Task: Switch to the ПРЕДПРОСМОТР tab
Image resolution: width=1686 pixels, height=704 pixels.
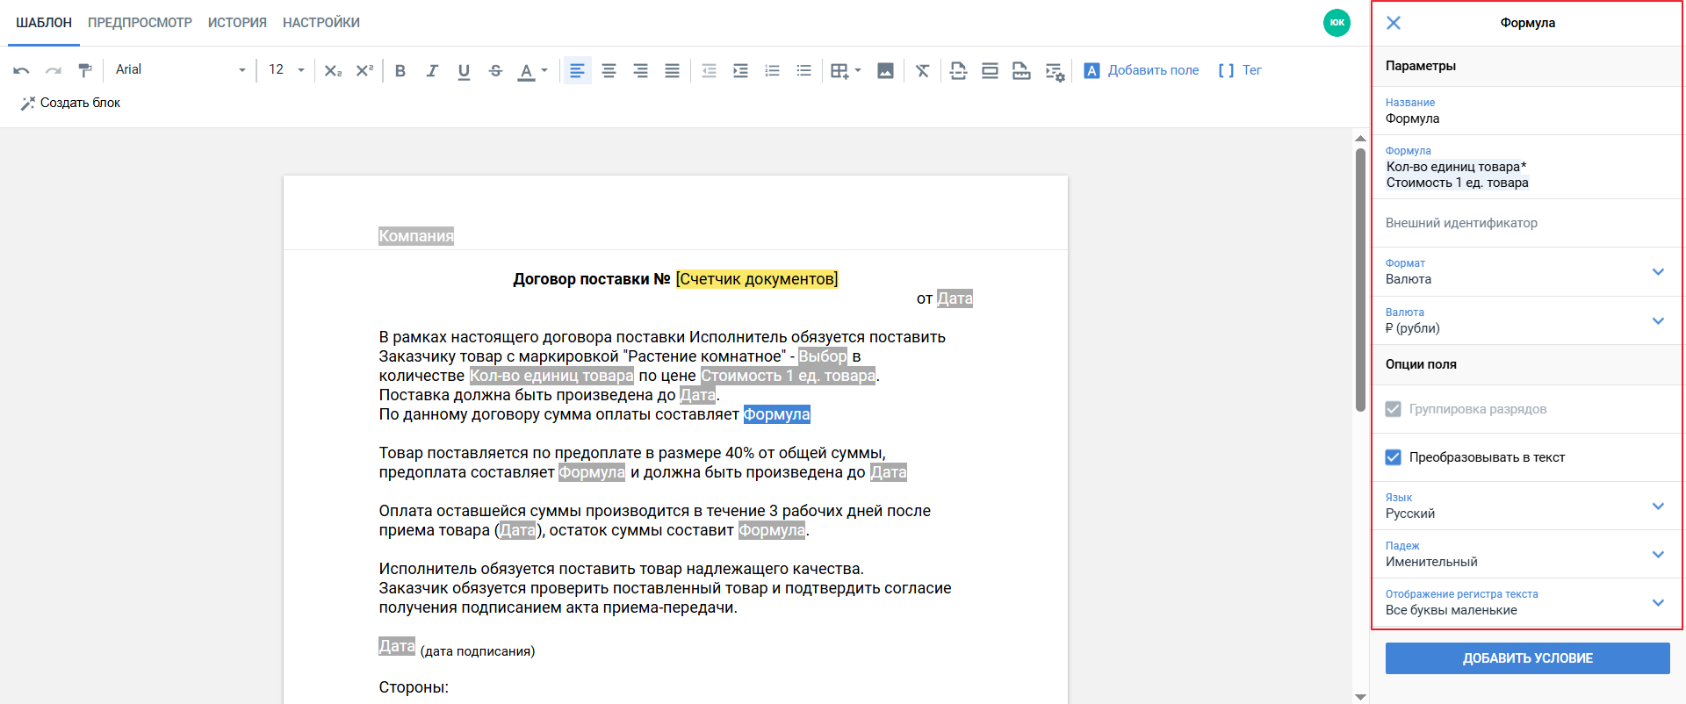Action: pos(140,23)
